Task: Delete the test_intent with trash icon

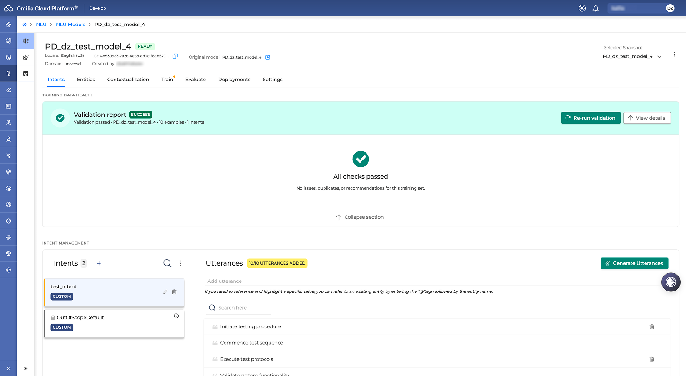Action: point(174,292)
